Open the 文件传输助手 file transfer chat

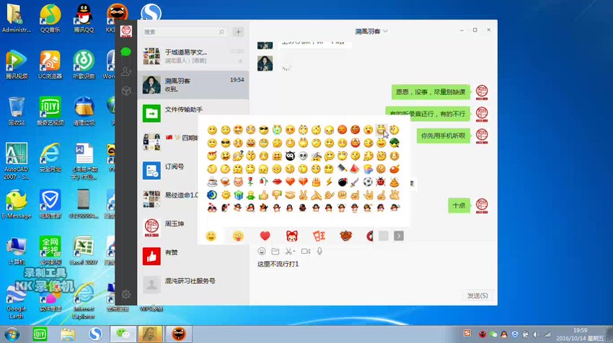(x=193, y=113)
